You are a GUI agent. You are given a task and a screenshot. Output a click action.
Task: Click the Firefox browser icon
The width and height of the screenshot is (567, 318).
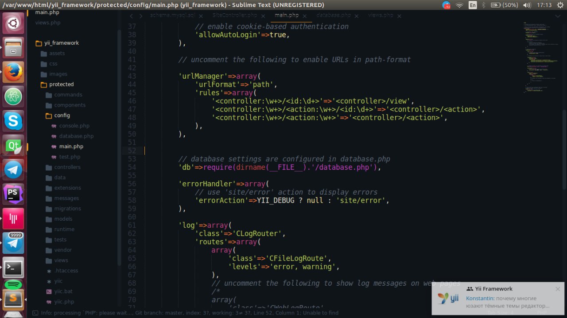point(13,71)
